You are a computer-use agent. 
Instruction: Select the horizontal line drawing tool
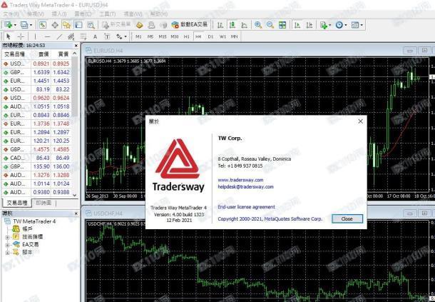click(48, 36)
